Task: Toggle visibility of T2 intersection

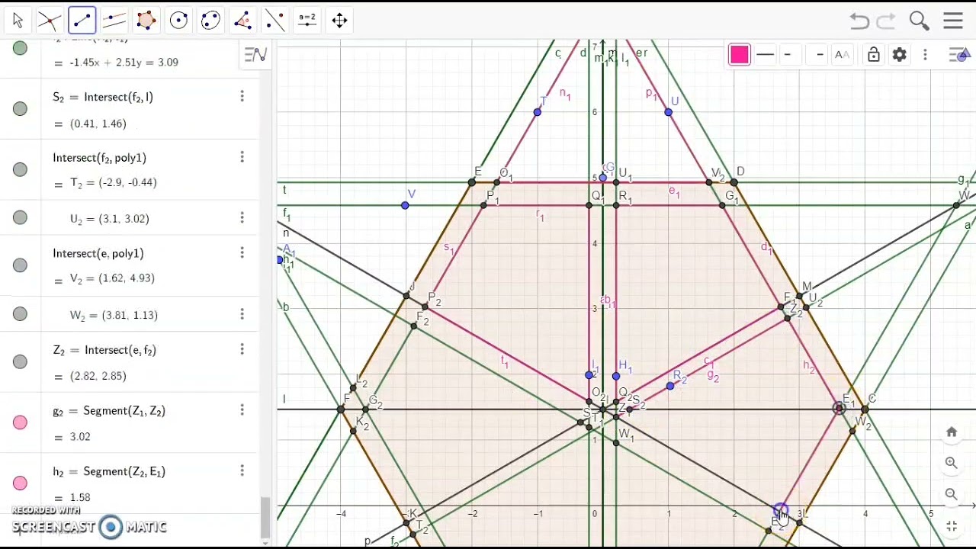Action: coord(20,169)
